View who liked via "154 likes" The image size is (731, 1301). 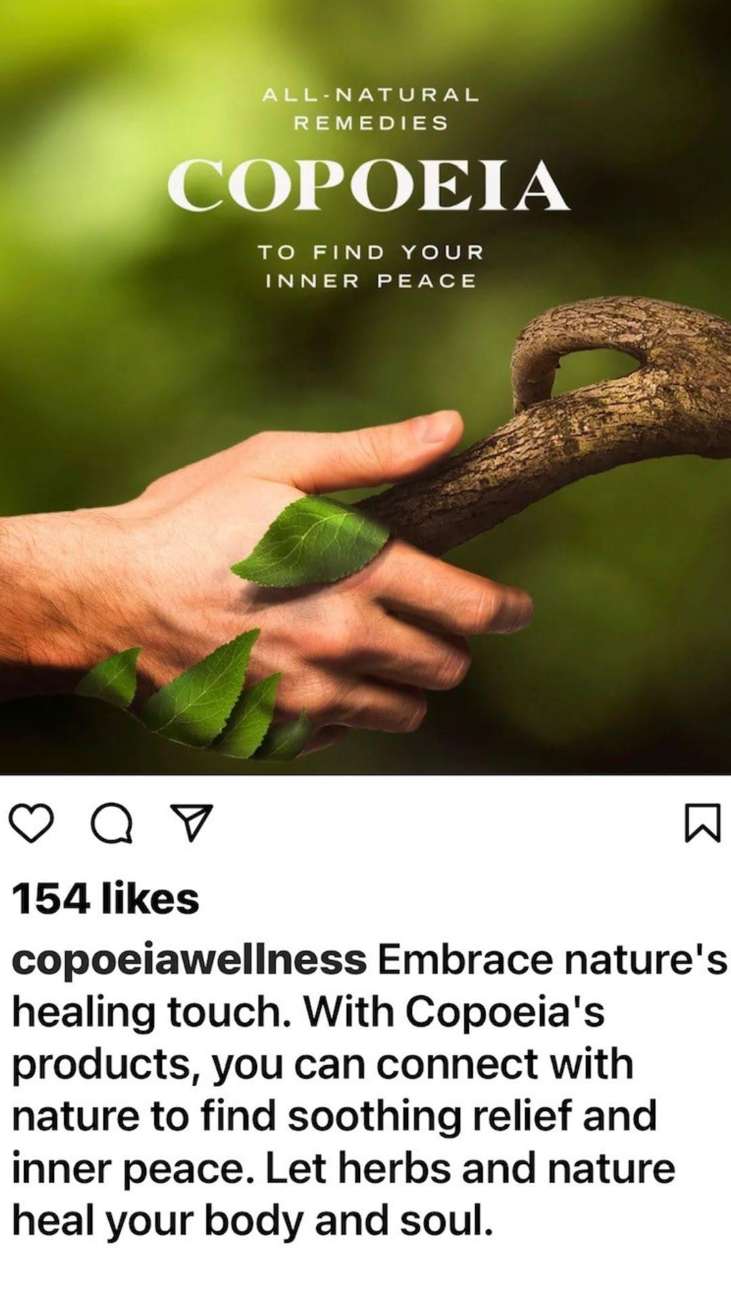(106, 899)
